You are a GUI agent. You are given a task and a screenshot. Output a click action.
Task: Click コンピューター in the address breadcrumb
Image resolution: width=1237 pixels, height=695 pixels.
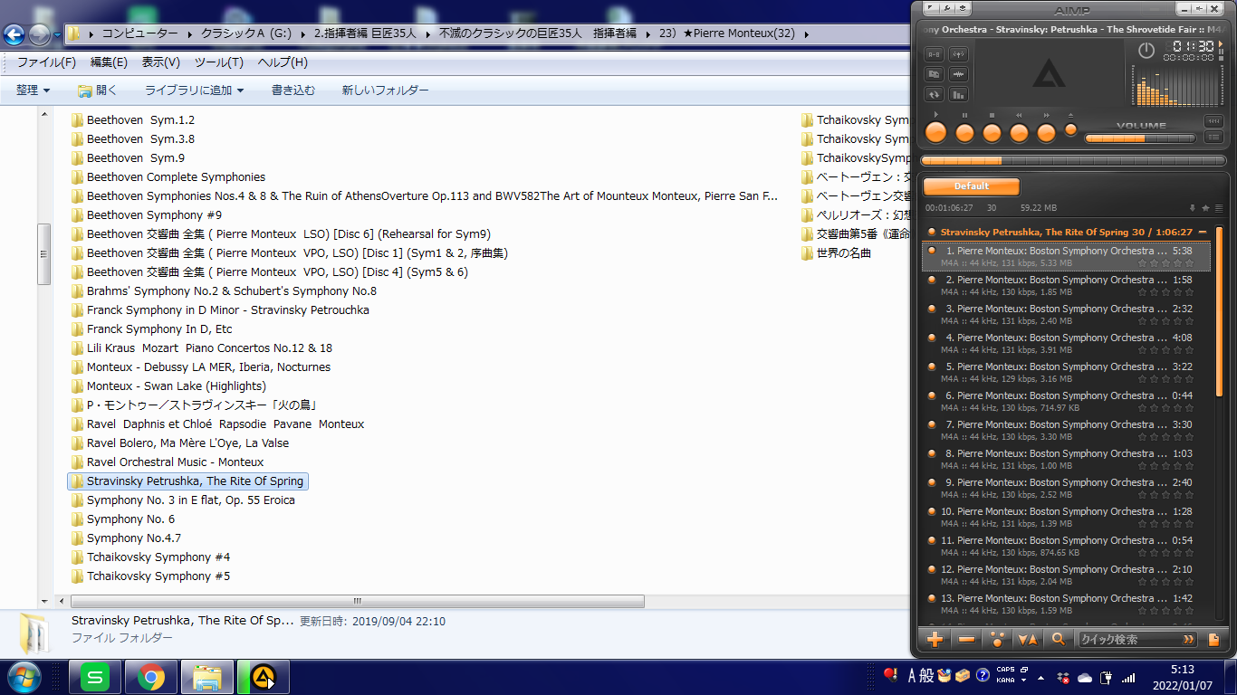(x=139, y=33)
